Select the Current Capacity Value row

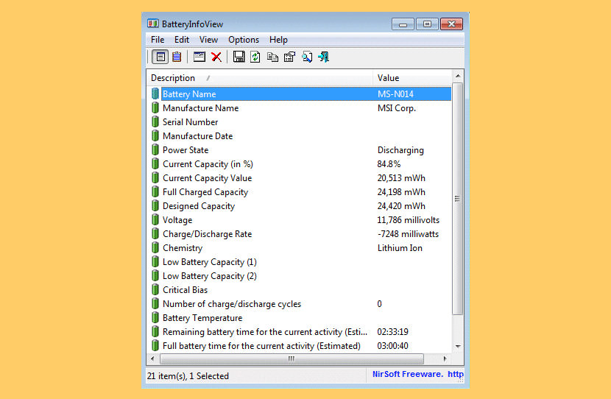pyautogui.click(x=300, y=178)
